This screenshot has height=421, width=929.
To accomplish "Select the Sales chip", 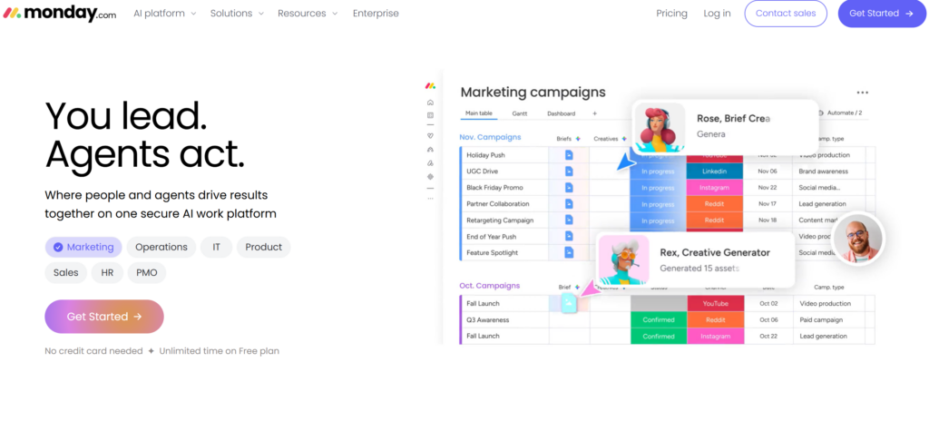I will pyautogui.click(x=65, y=273).
